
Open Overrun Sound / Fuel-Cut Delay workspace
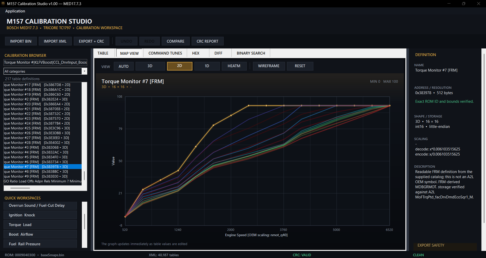pyautogui.click(x=40, y=205)
